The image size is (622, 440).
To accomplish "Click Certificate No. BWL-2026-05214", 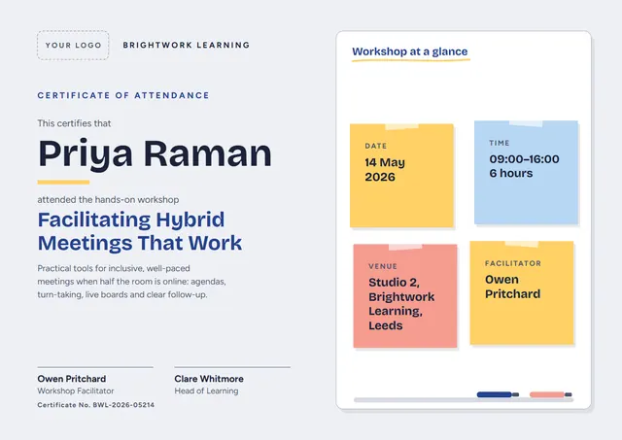I will click(96, 405).
